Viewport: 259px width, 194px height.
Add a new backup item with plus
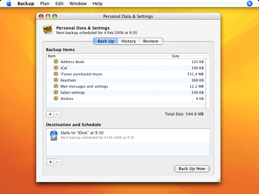[x=50, y=114]
